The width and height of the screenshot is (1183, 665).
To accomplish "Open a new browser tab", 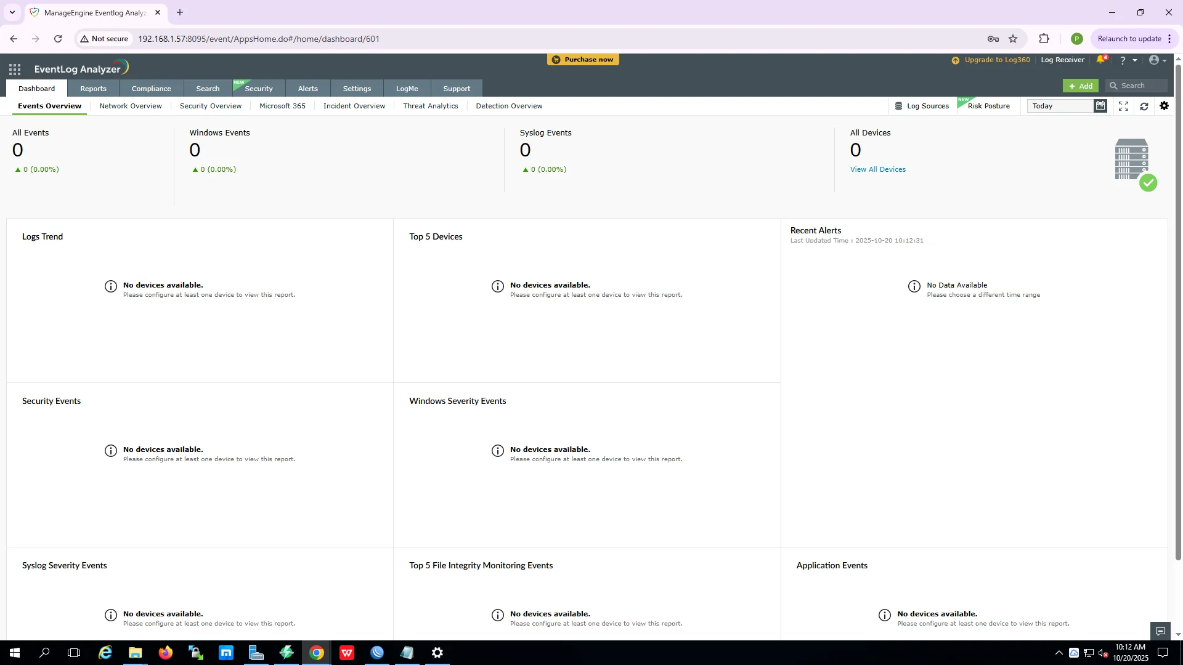I will click(180, 12).
